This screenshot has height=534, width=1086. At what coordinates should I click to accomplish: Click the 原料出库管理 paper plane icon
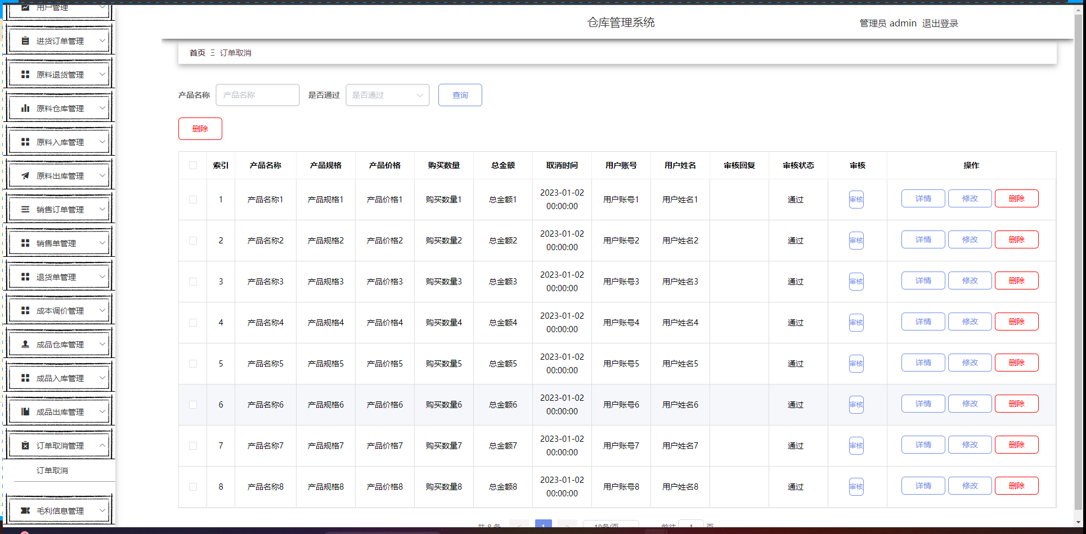point(25,176)
